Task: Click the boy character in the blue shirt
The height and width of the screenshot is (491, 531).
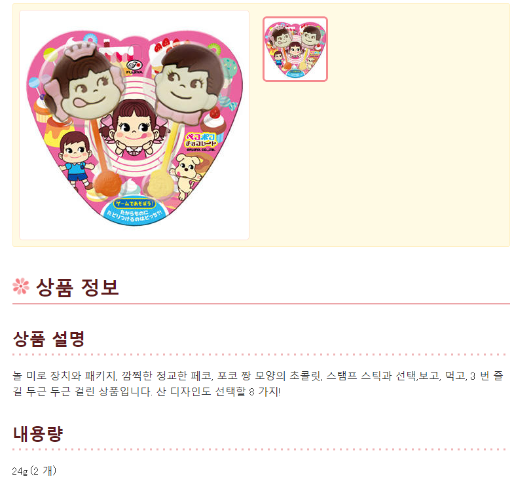Action: tap(75, 158)
